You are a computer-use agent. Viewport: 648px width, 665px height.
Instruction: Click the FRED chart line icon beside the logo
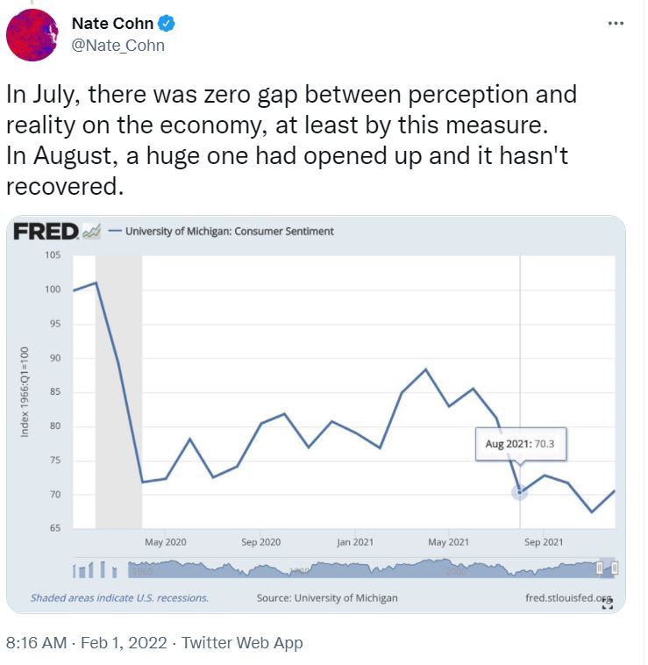pos(91,232)
